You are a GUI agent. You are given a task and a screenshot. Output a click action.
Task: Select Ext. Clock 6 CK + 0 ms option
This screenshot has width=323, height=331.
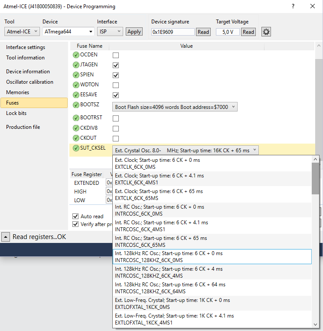tap(212, 164)
